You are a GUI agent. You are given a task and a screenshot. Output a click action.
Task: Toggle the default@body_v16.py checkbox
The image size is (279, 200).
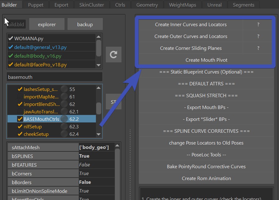(x=11, y=56)
